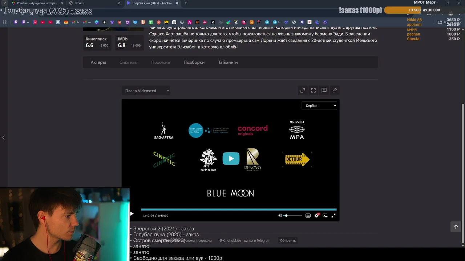The width and height of the screenshot is (465, 261).
Task: Close the Голубая луна Kinobox tab
Action: [x=177, y=3]
